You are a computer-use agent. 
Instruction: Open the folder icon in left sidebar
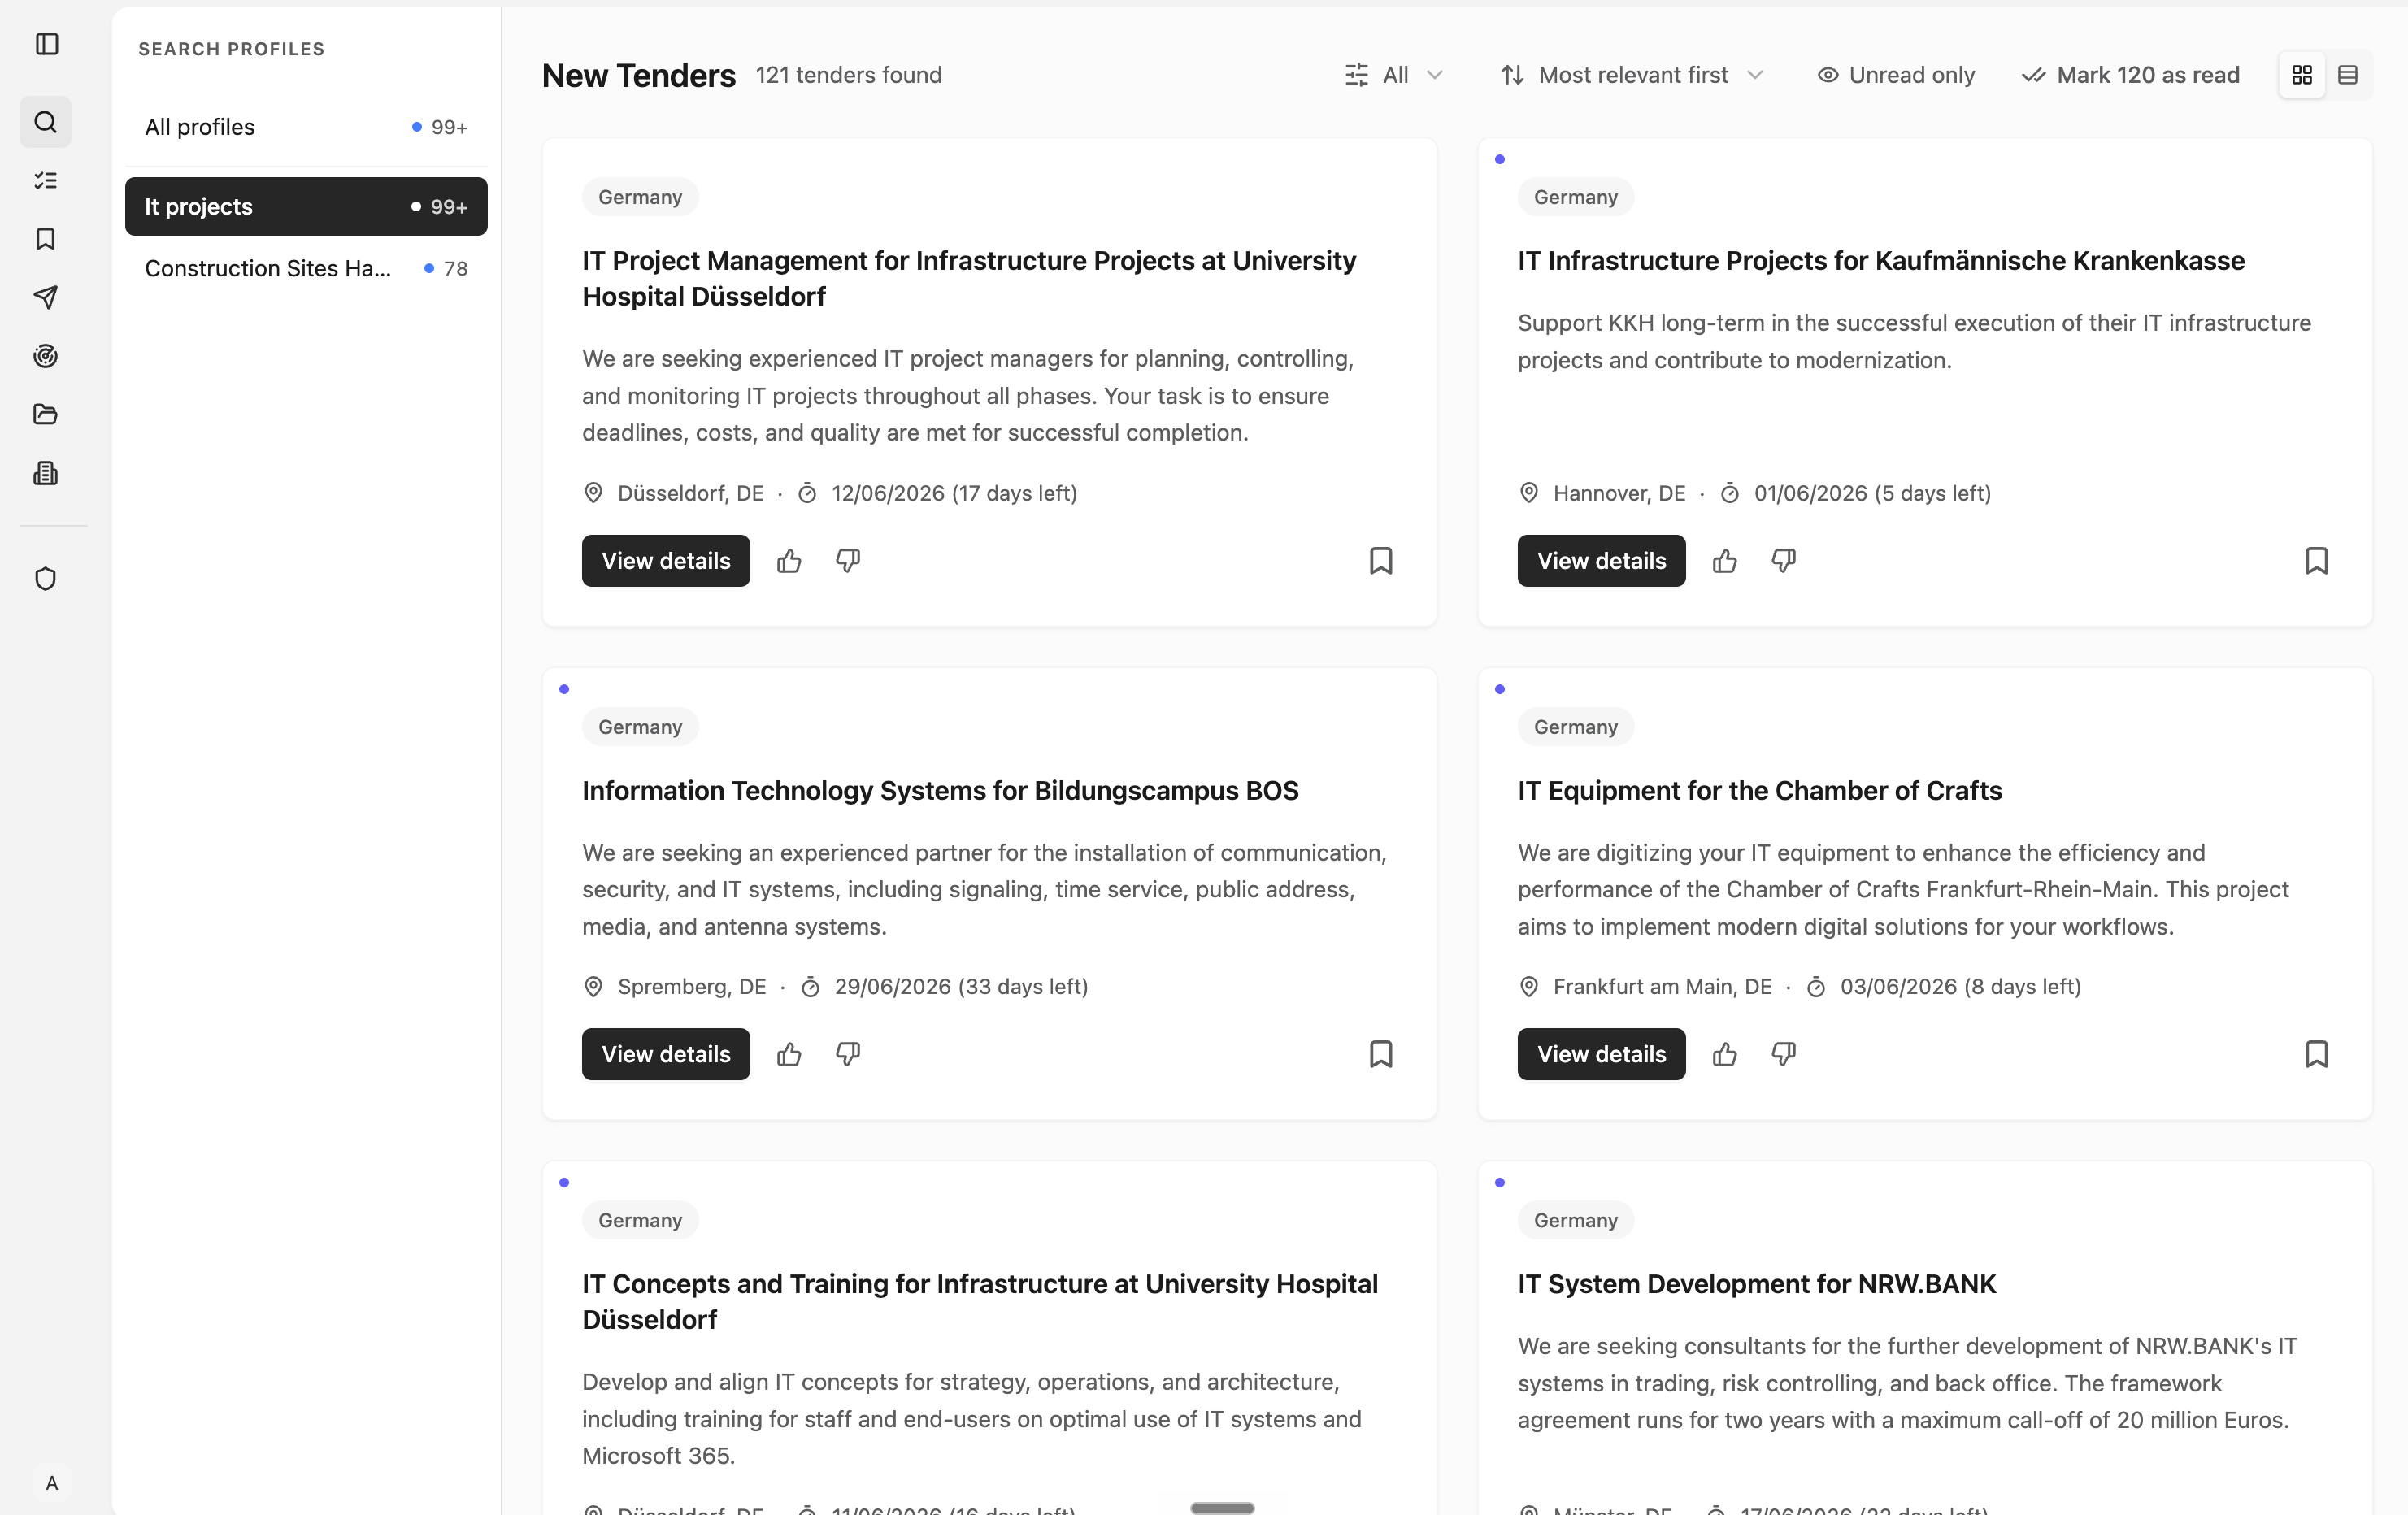[x=46, y=414]
